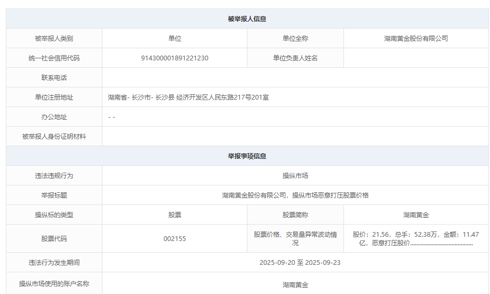The height and width of the screenshot is (294, 490).
Task: Click the 湖南黄金 value in the account name row
Action: (295, 284)
